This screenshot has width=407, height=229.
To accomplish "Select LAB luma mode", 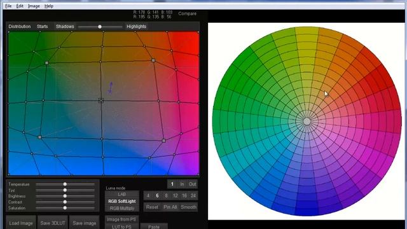I will [x=121, y=194].
